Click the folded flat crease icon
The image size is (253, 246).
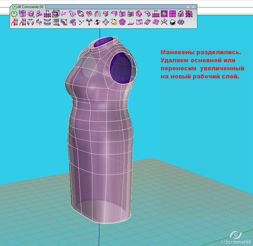coord(114,14)
